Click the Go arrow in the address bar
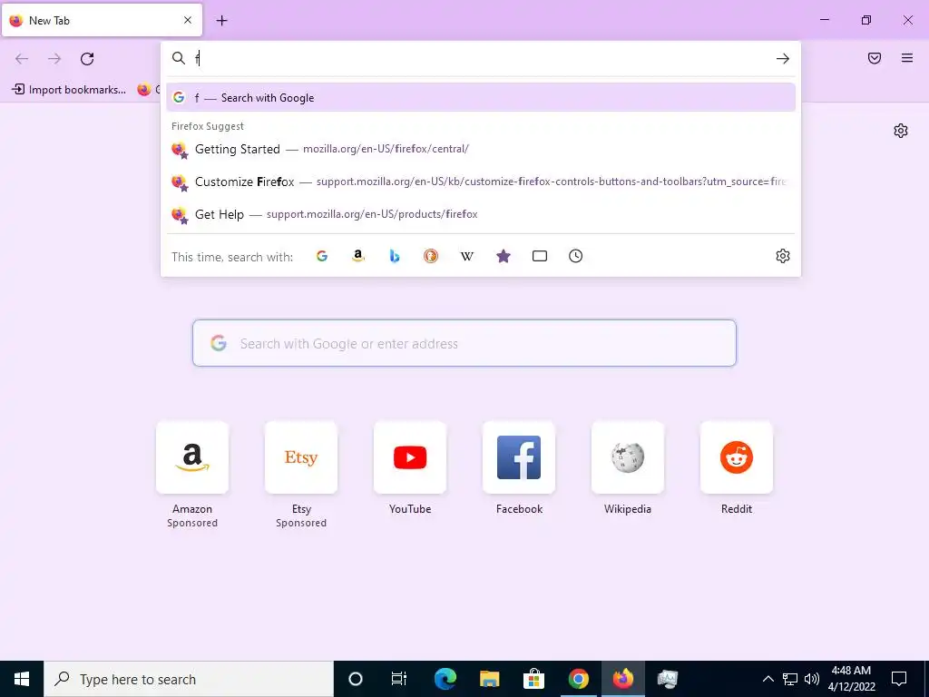The width and height of the screenshot is (929, 697). click(783, 59)
